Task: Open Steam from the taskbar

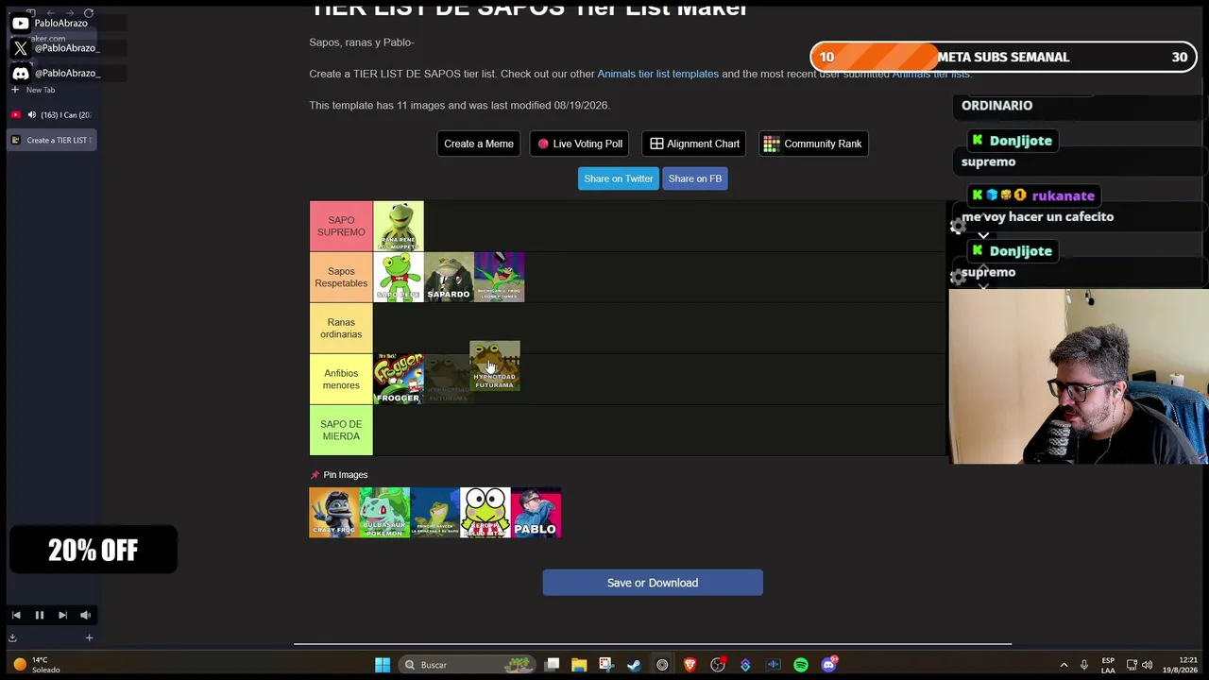Action: pyautogui.click(x=634, y=665)
